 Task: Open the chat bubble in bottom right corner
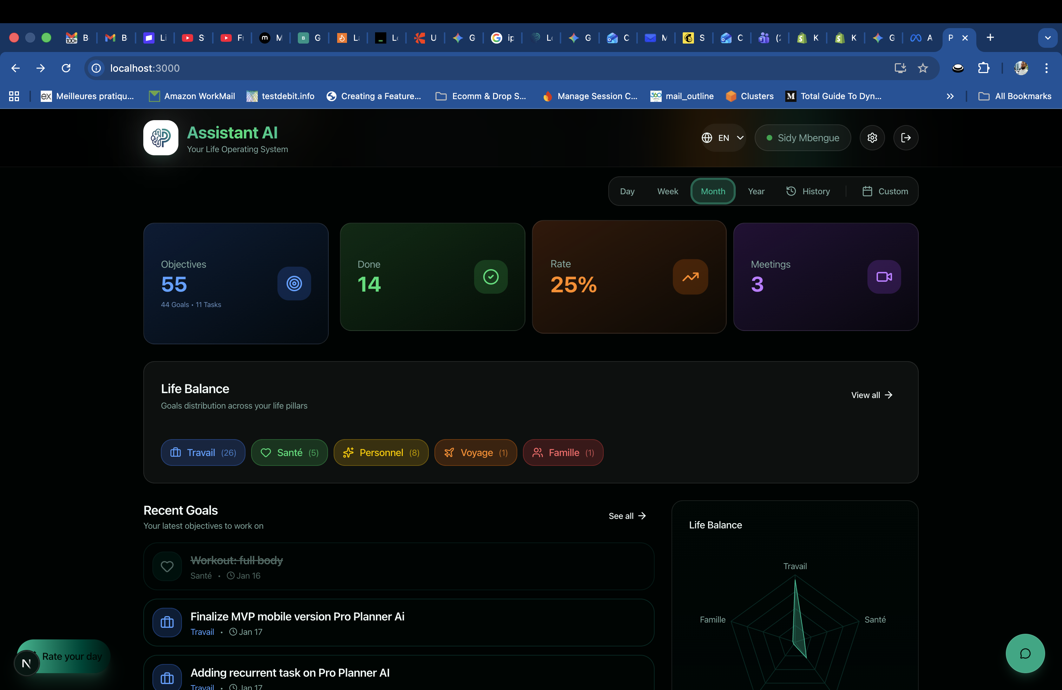coord(1025,653)
